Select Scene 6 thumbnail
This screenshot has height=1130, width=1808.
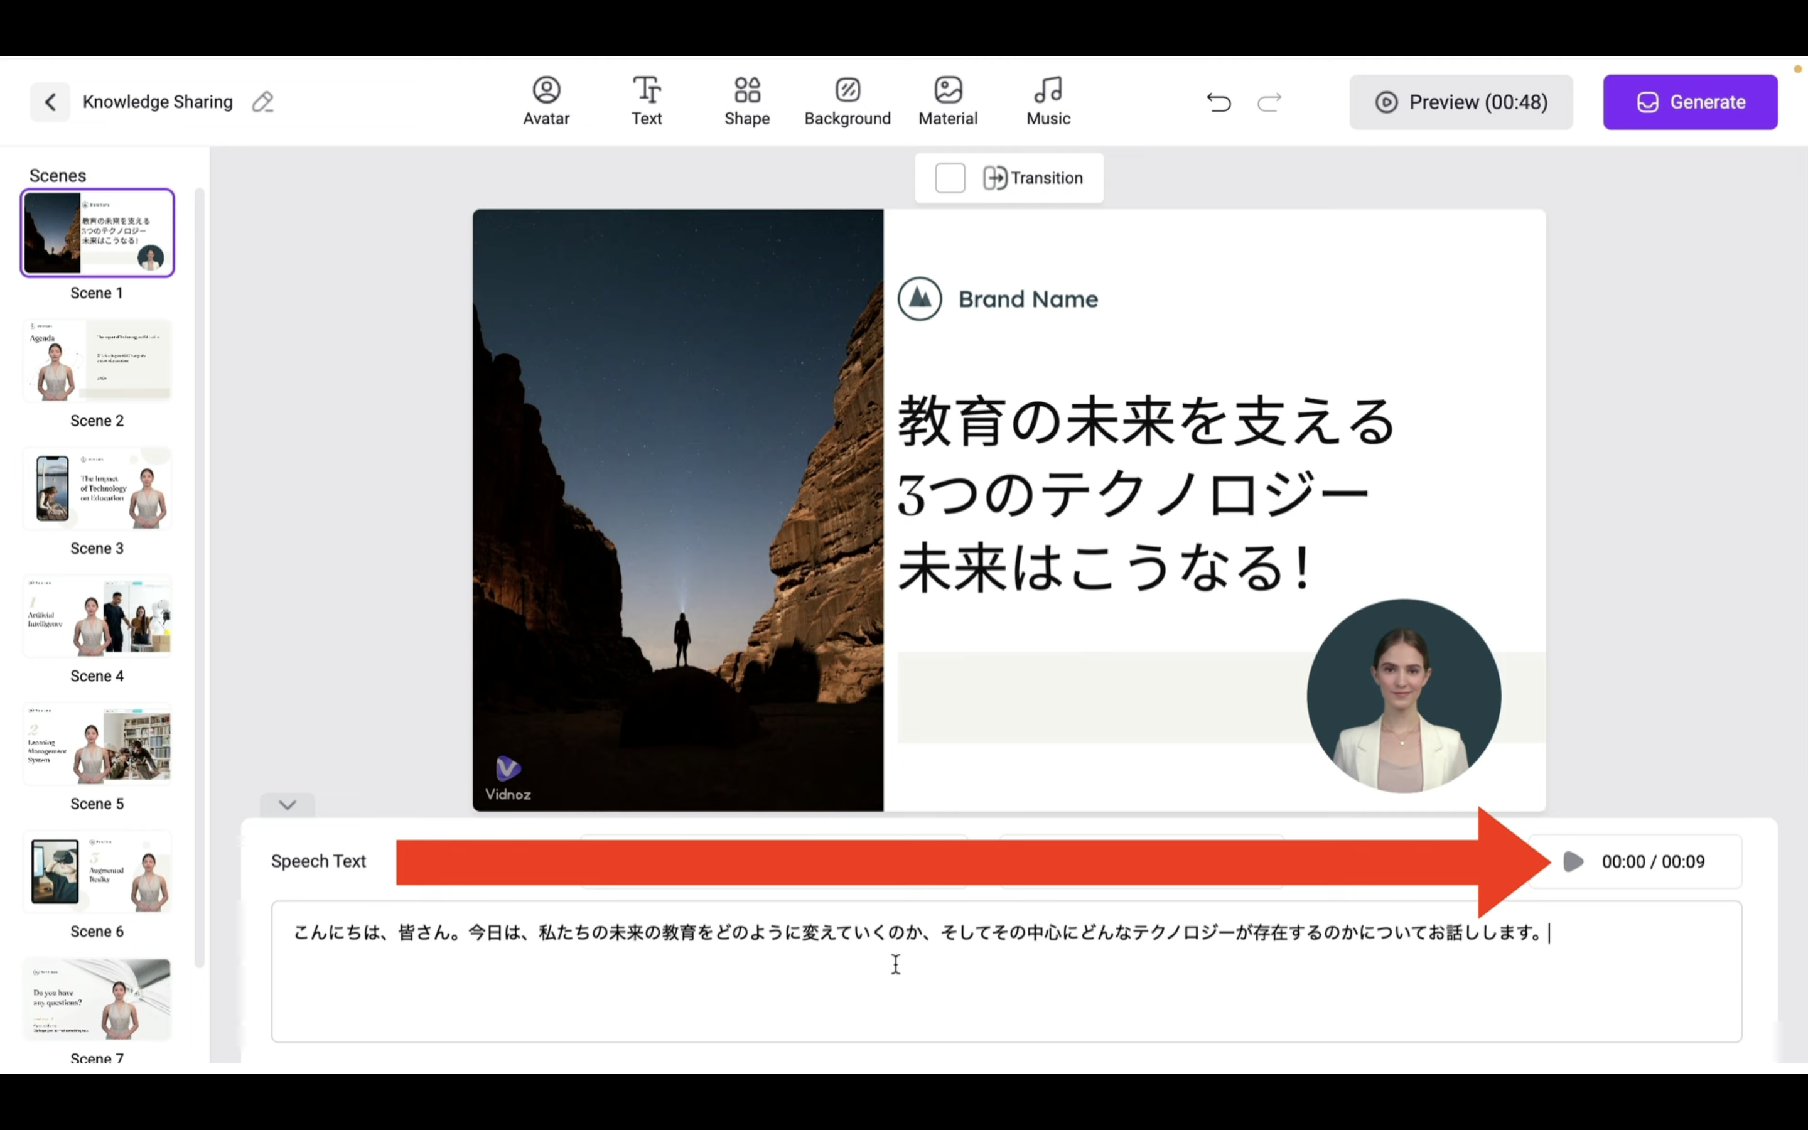point(97,871)
